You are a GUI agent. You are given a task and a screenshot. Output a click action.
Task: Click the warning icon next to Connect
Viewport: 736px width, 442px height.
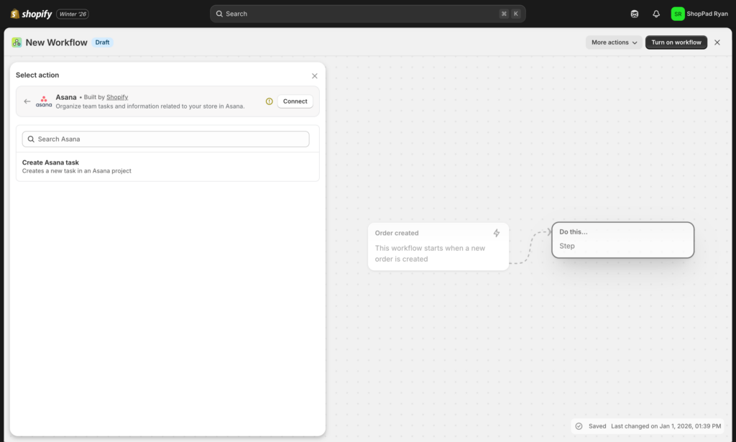point(268,101)
